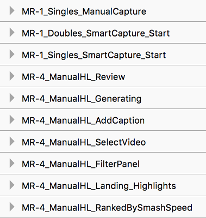
Task: Expand the MR-1_Singles_ManualCapture group
Action: click(x=12, y=11)
